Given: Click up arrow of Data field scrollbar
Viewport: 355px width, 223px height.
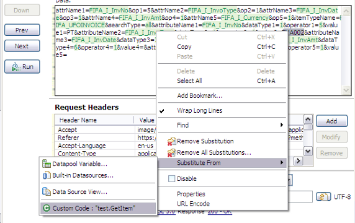Looking at the screenshot, I should (346, 11).
